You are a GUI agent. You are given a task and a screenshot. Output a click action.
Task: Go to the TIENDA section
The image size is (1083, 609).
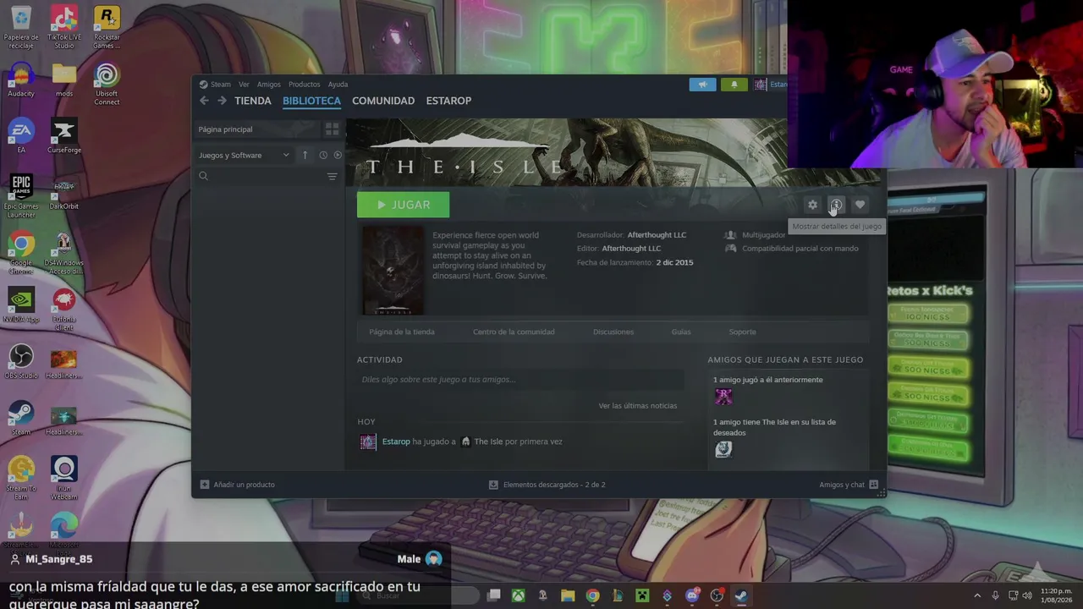(x=253, y=101)
